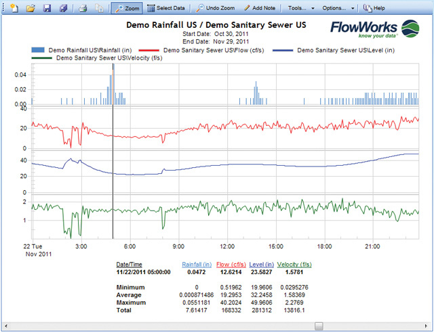Click the Copy icon in toolbar
This screenshot has height=333, width=434.
[x=99, y=9]
